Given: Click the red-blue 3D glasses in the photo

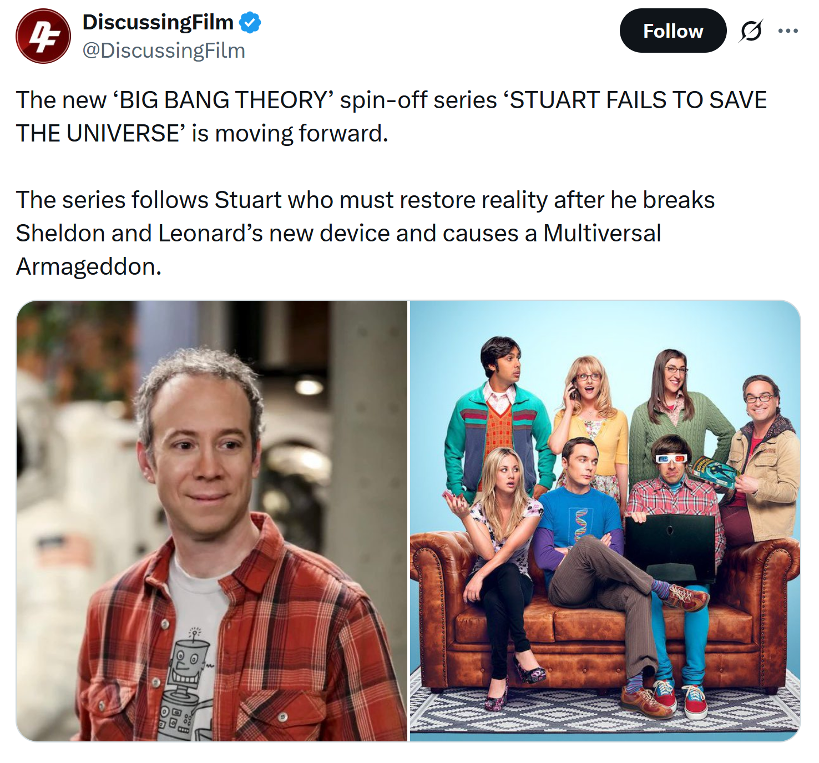Looking at the screenshot, I should 671,459.
